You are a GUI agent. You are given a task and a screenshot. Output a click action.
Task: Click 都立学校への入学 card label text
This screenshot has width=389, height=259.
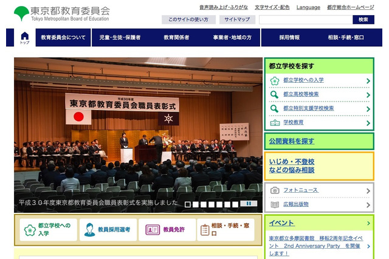(x=54, y=229)
